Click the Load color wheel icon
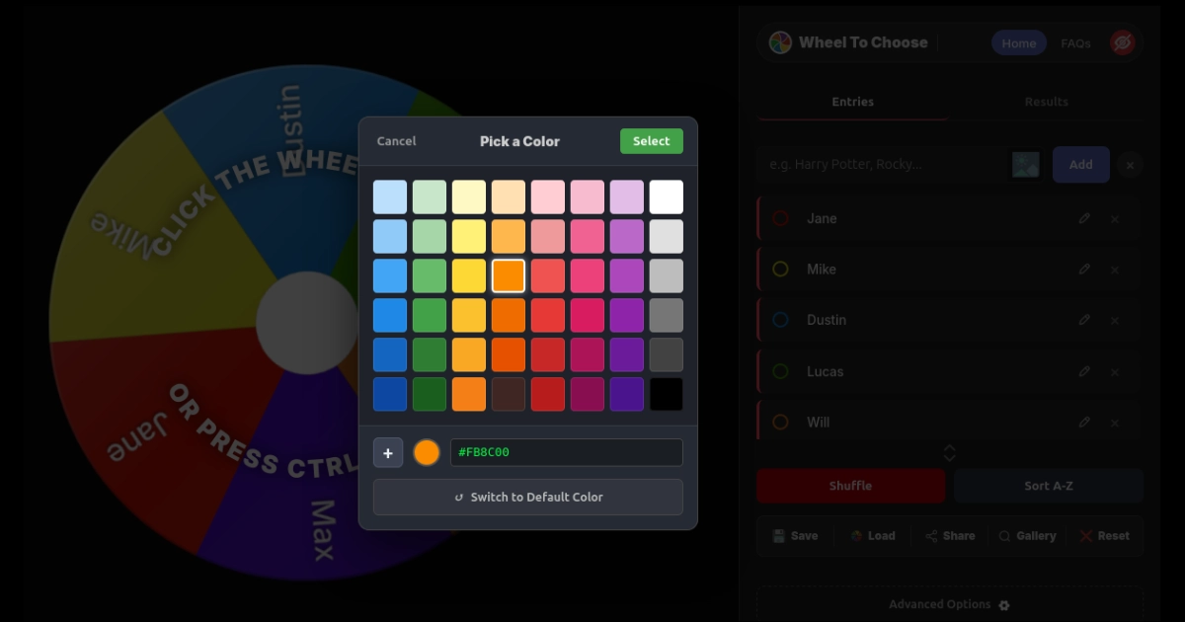The height and width of the screenshot is (622, 1185). (855, 535)
